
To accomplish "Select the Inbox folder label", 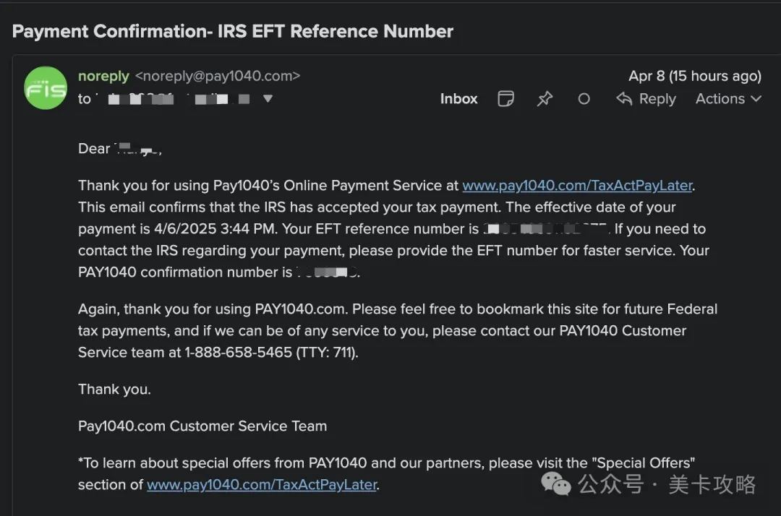I will [458, 99].
